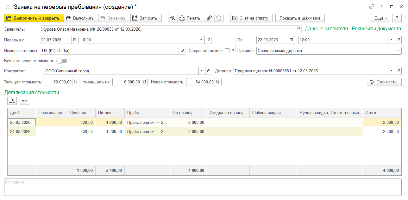Open linked documents via chain-link toolbar icon
The width and height of the screenshot is (408, 200).
209,18
